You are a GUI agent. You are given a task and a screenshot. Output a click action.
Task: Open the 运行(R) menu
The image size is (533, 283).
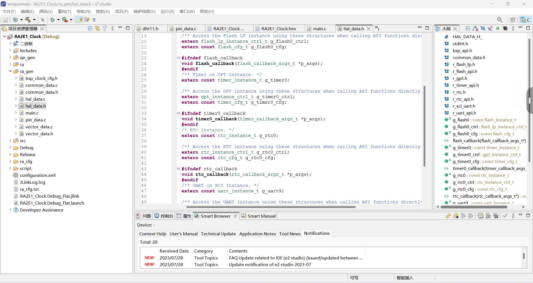pyautogui.click(x=168, y=11)
